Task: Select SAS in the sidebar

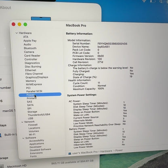Action: point(29,102)
